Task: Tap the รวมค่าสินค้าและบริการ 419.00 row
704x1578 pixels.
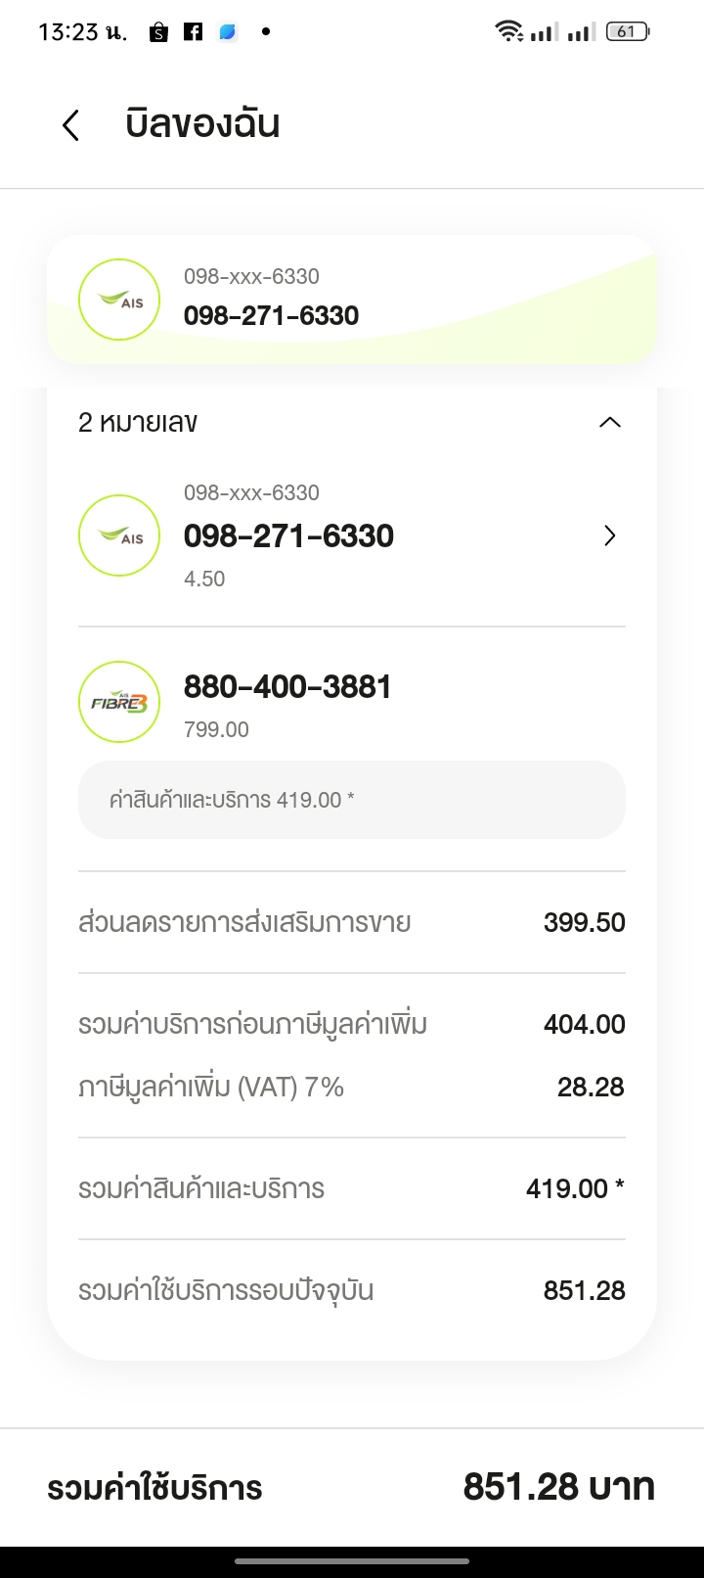Action: (x=351, y=1188)
